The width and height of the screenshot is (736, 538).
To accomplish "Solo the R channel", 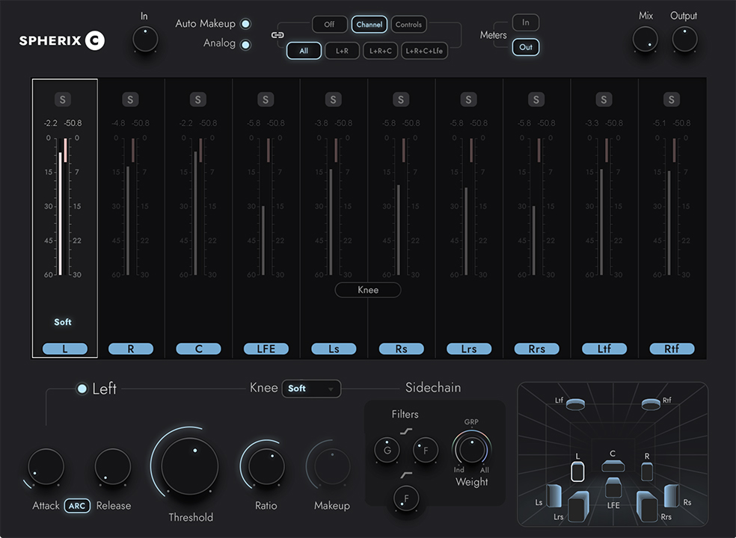I will coord(130,99).
